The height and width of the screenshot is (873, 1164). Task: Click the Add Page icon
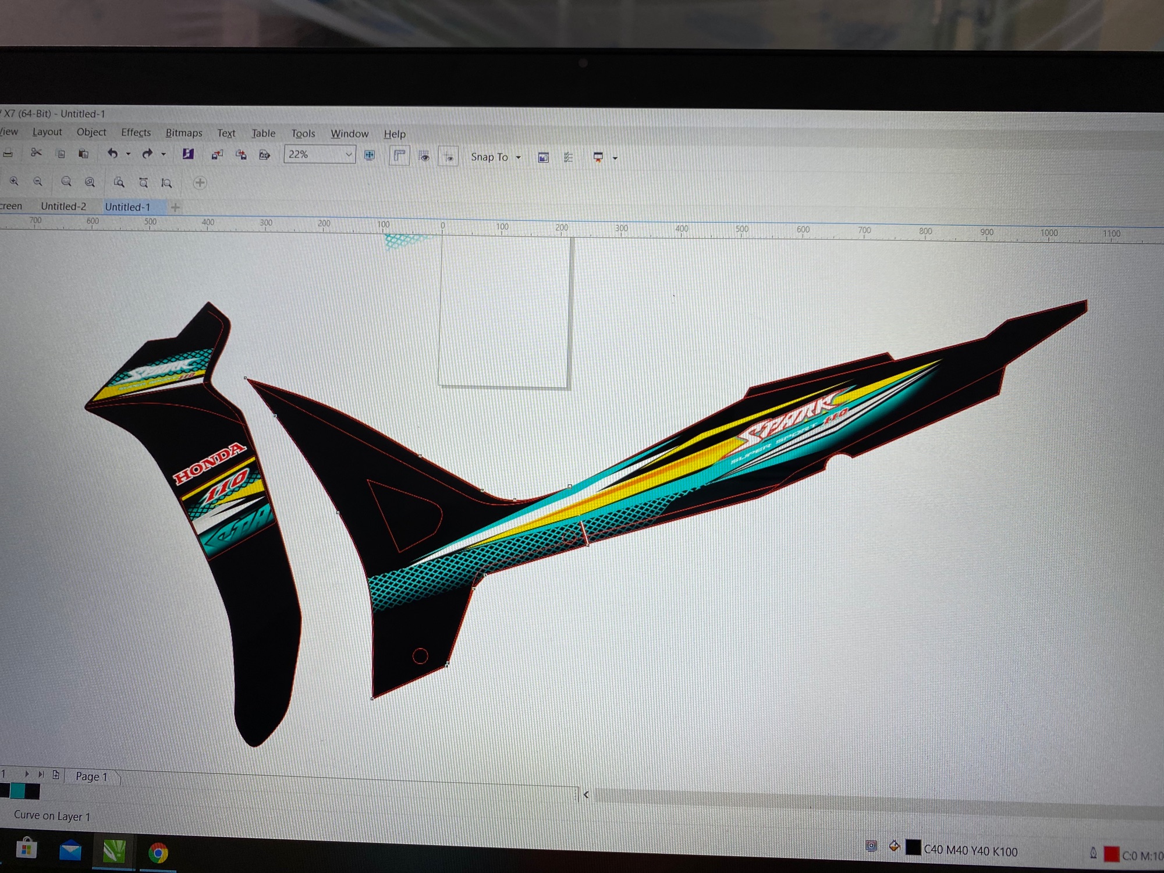pyautogui.click(x=56, y=775)
